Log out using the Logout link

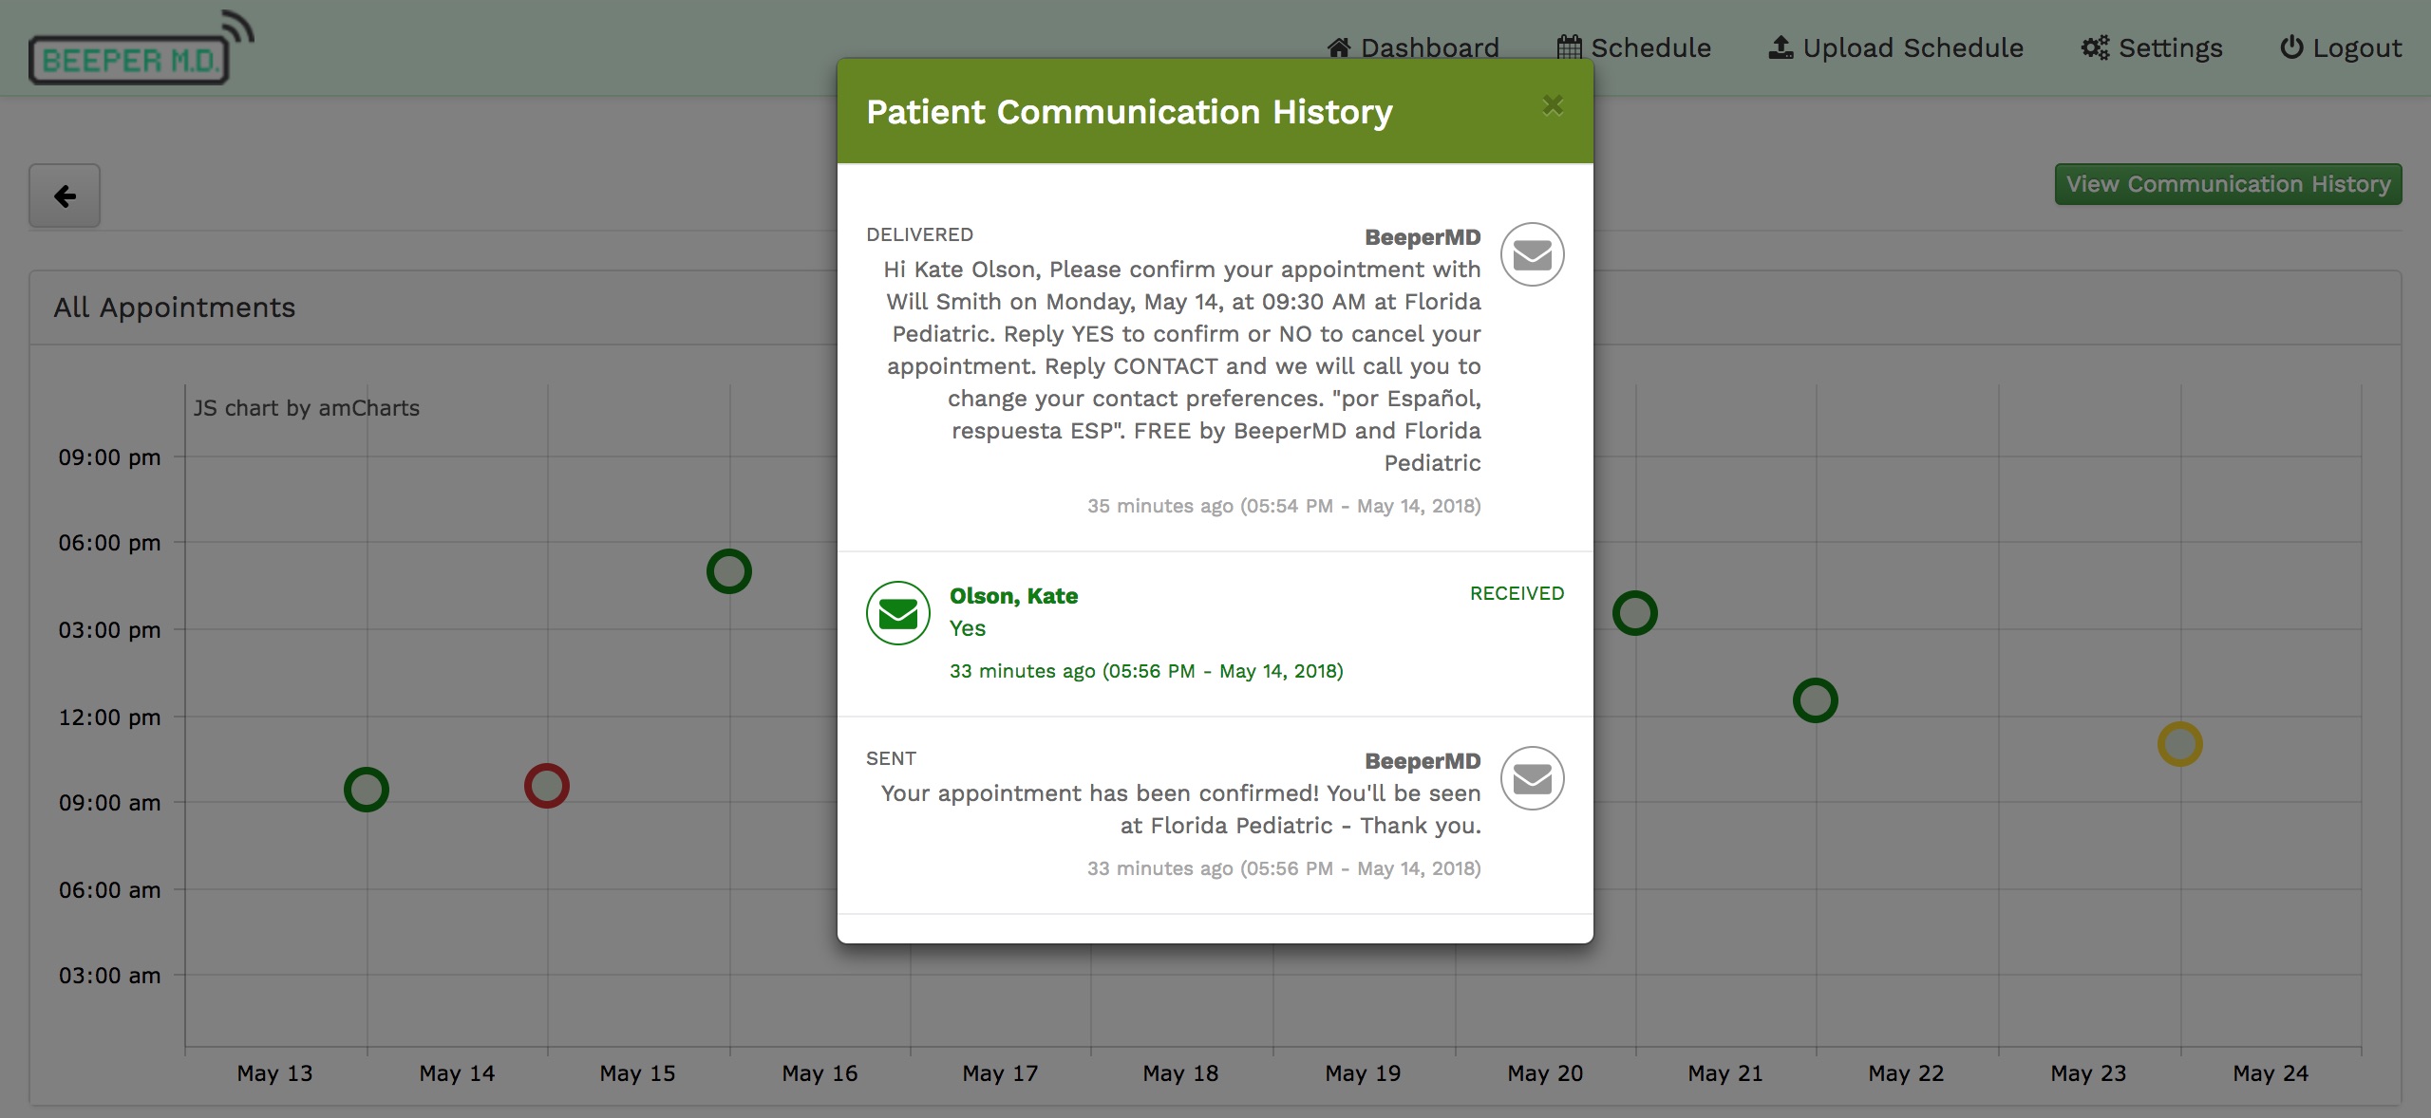click(2341, 47)
